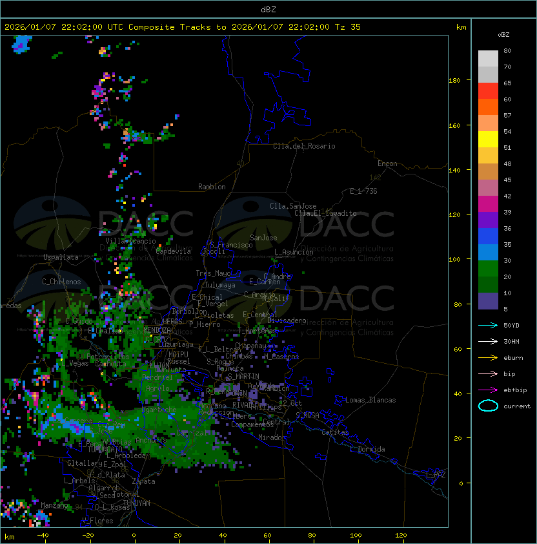537x544 pixels.
Task: Click the 'Ramblon' map label
Action: click(x=212, y=187)
